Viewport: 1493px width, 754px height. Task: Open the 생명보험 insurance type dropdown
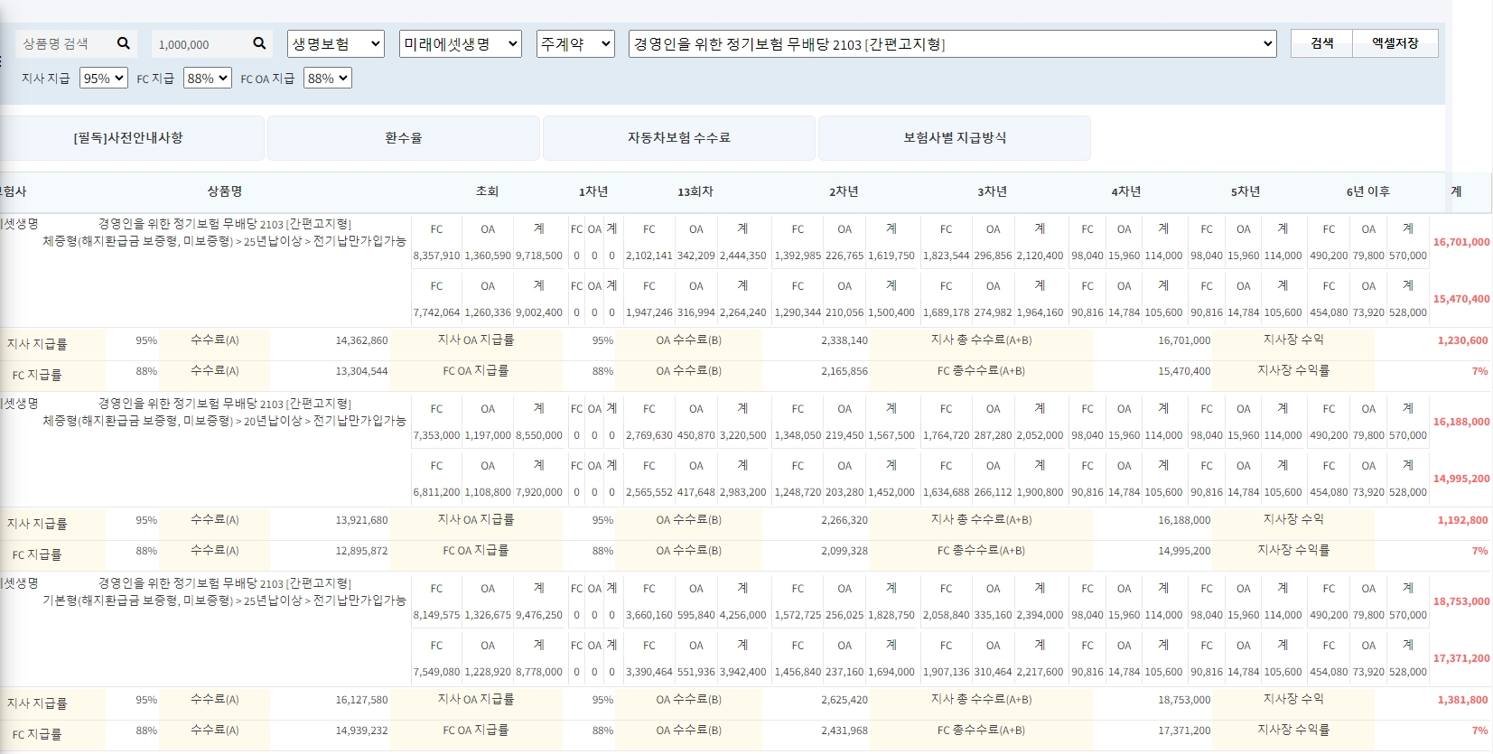336,43
